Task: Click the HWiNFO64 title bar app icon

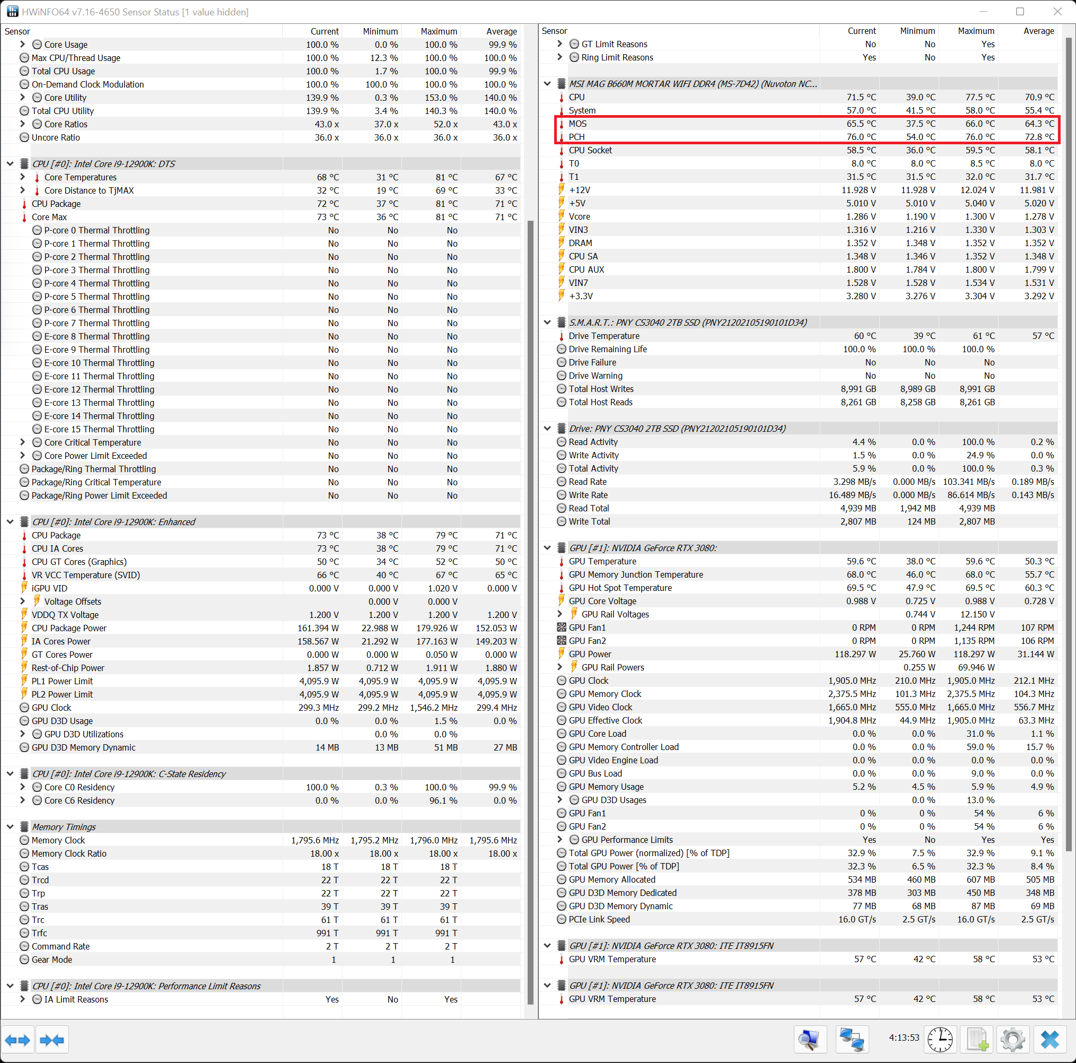Action: [12, 12]
